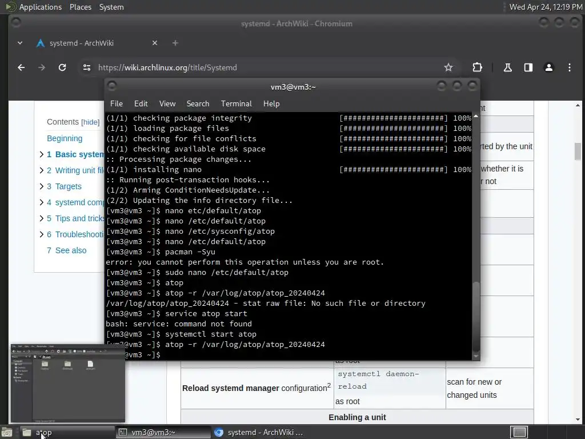Image resolution: width=585 pixels, height=439 pixels.
Task: Click terminal window menu button at title left
Action: (x=112, y=86)
